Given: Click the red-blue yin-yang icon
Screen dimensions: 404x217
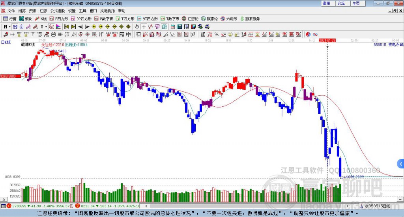Looking at the screenshot, I should 308,34.
